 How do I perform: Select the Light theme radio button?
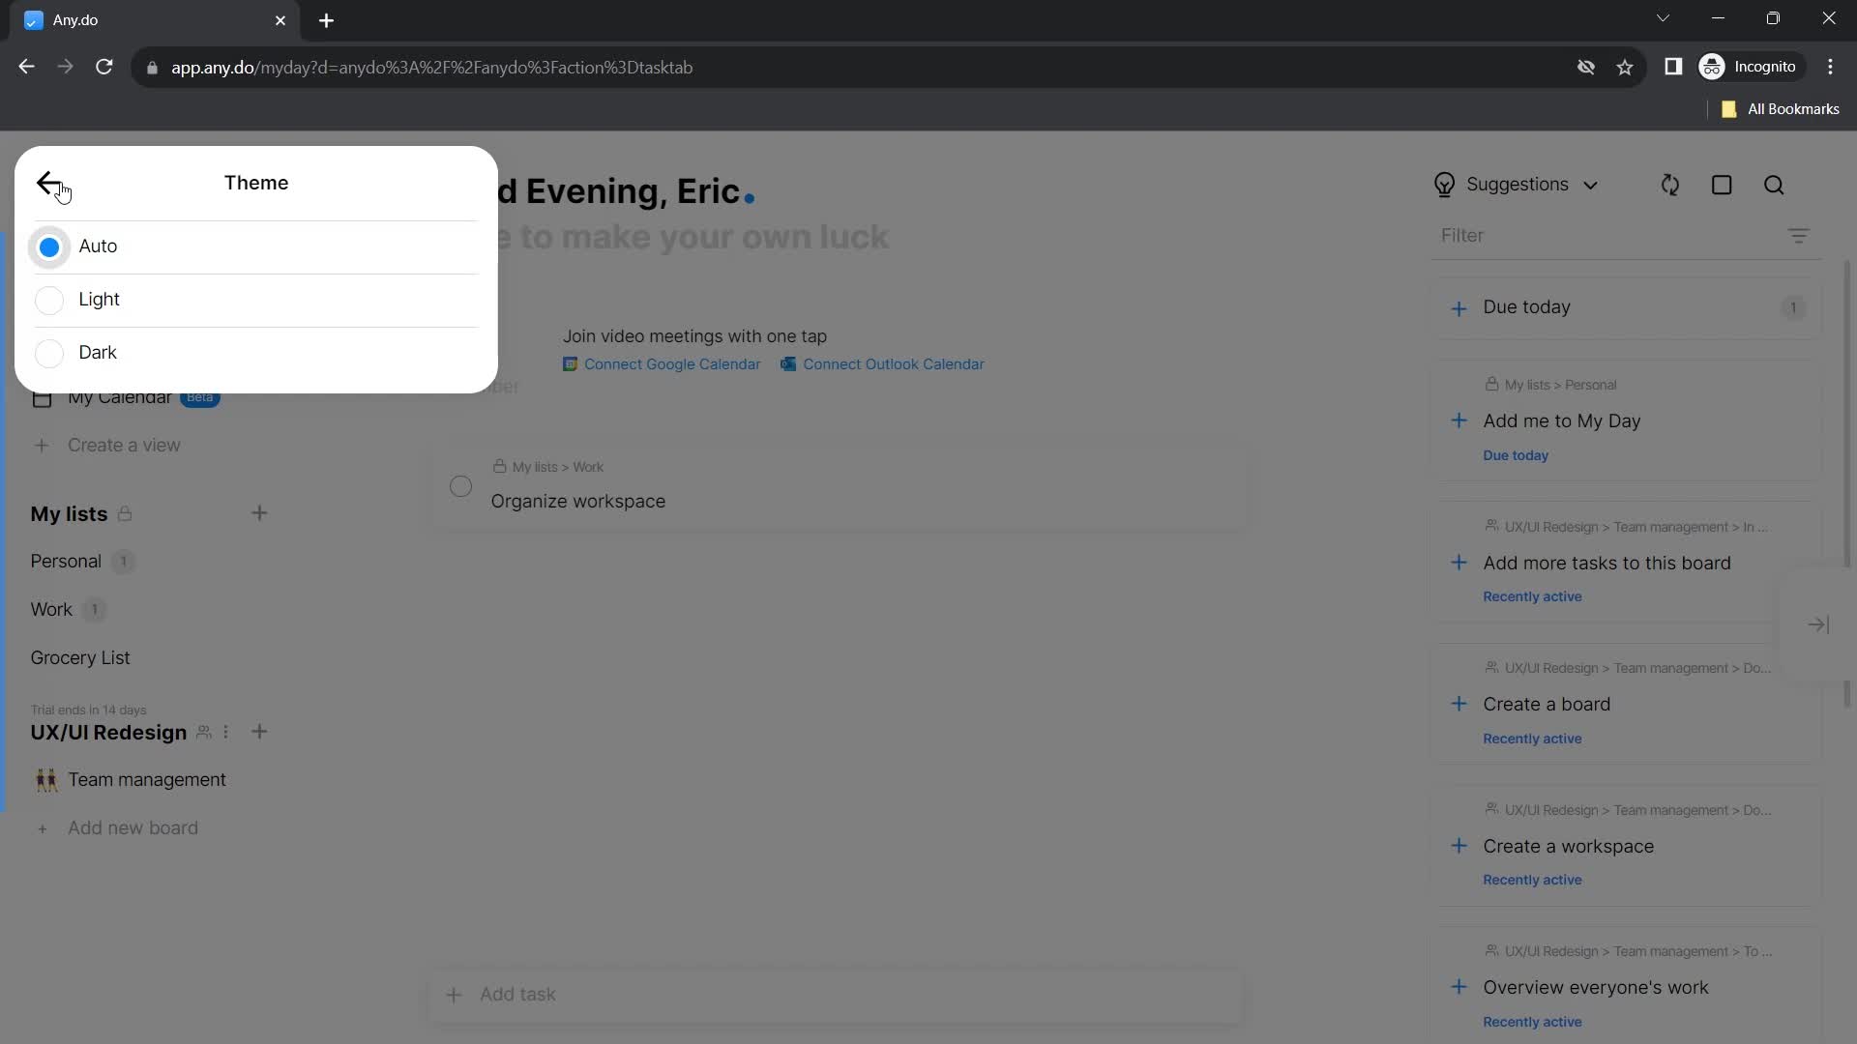[49, 299]
